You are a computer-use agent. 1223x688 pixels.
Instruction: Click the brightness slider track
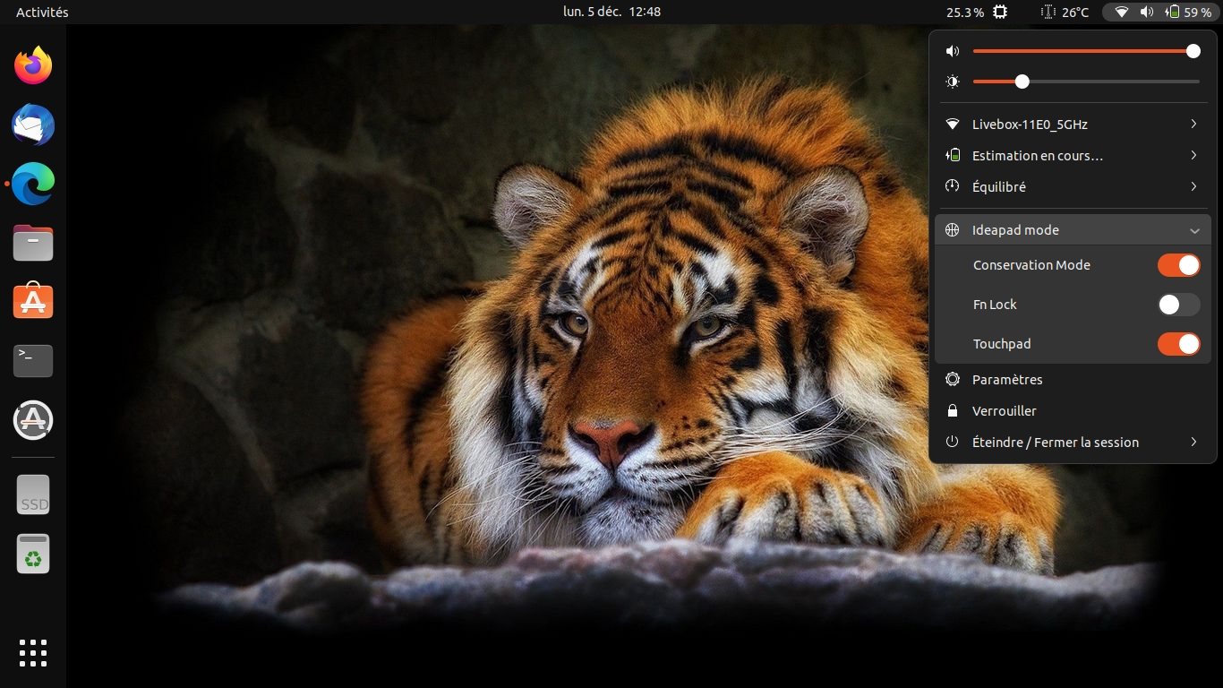(1110, 82)
